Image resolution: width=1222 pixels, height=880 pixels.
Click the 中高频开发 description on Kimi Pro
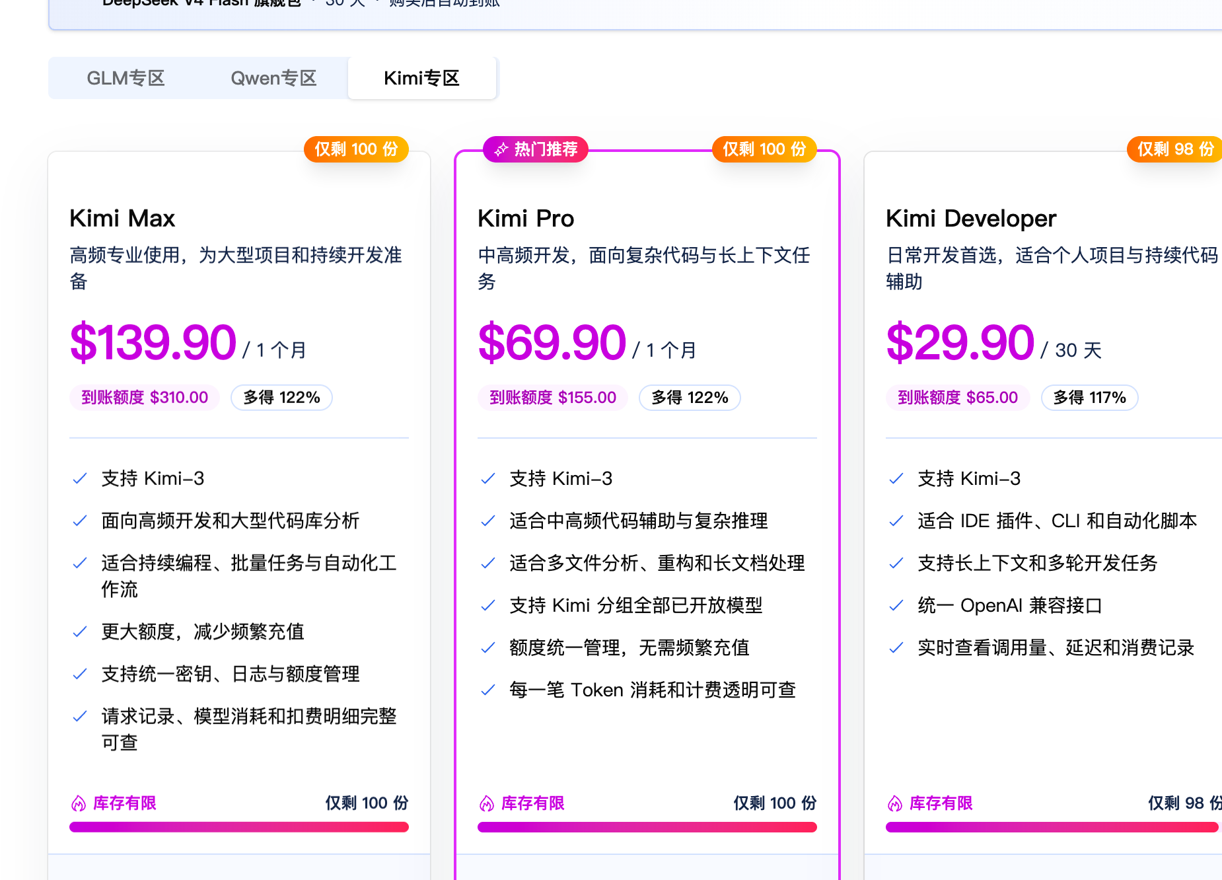(x=644, y=268)
